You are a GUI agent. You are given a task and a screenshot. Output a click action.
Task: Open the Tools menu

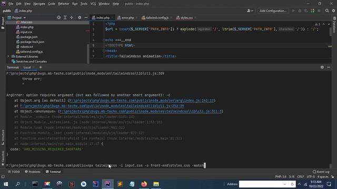point(84,4)
